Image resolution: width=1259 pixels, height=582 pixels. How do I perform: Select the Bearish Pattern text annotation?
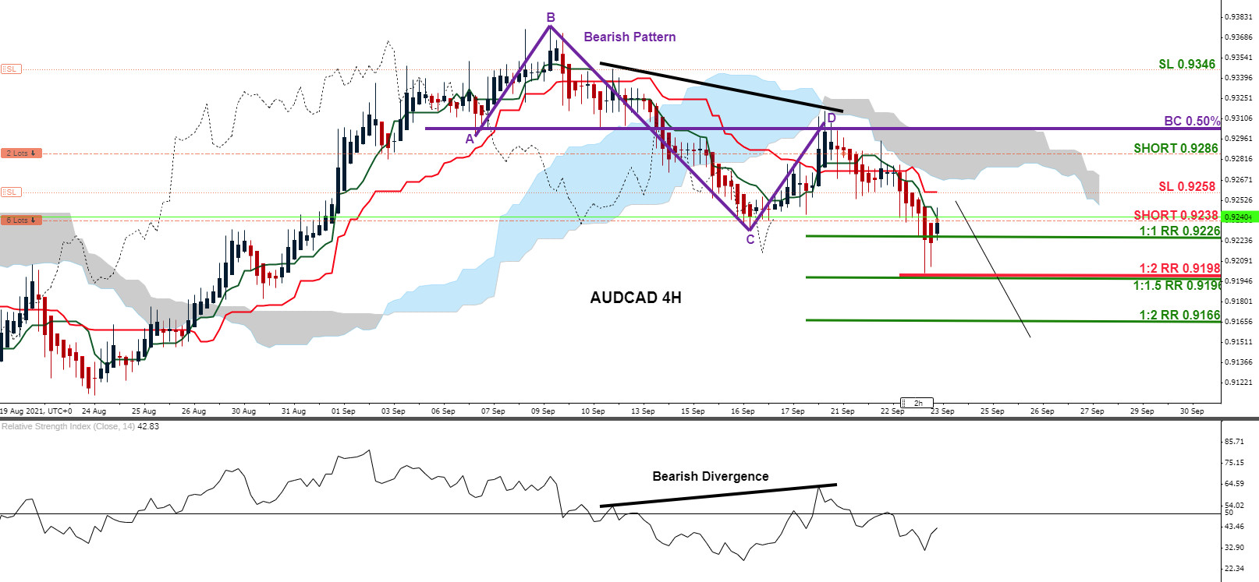[629, 37]
